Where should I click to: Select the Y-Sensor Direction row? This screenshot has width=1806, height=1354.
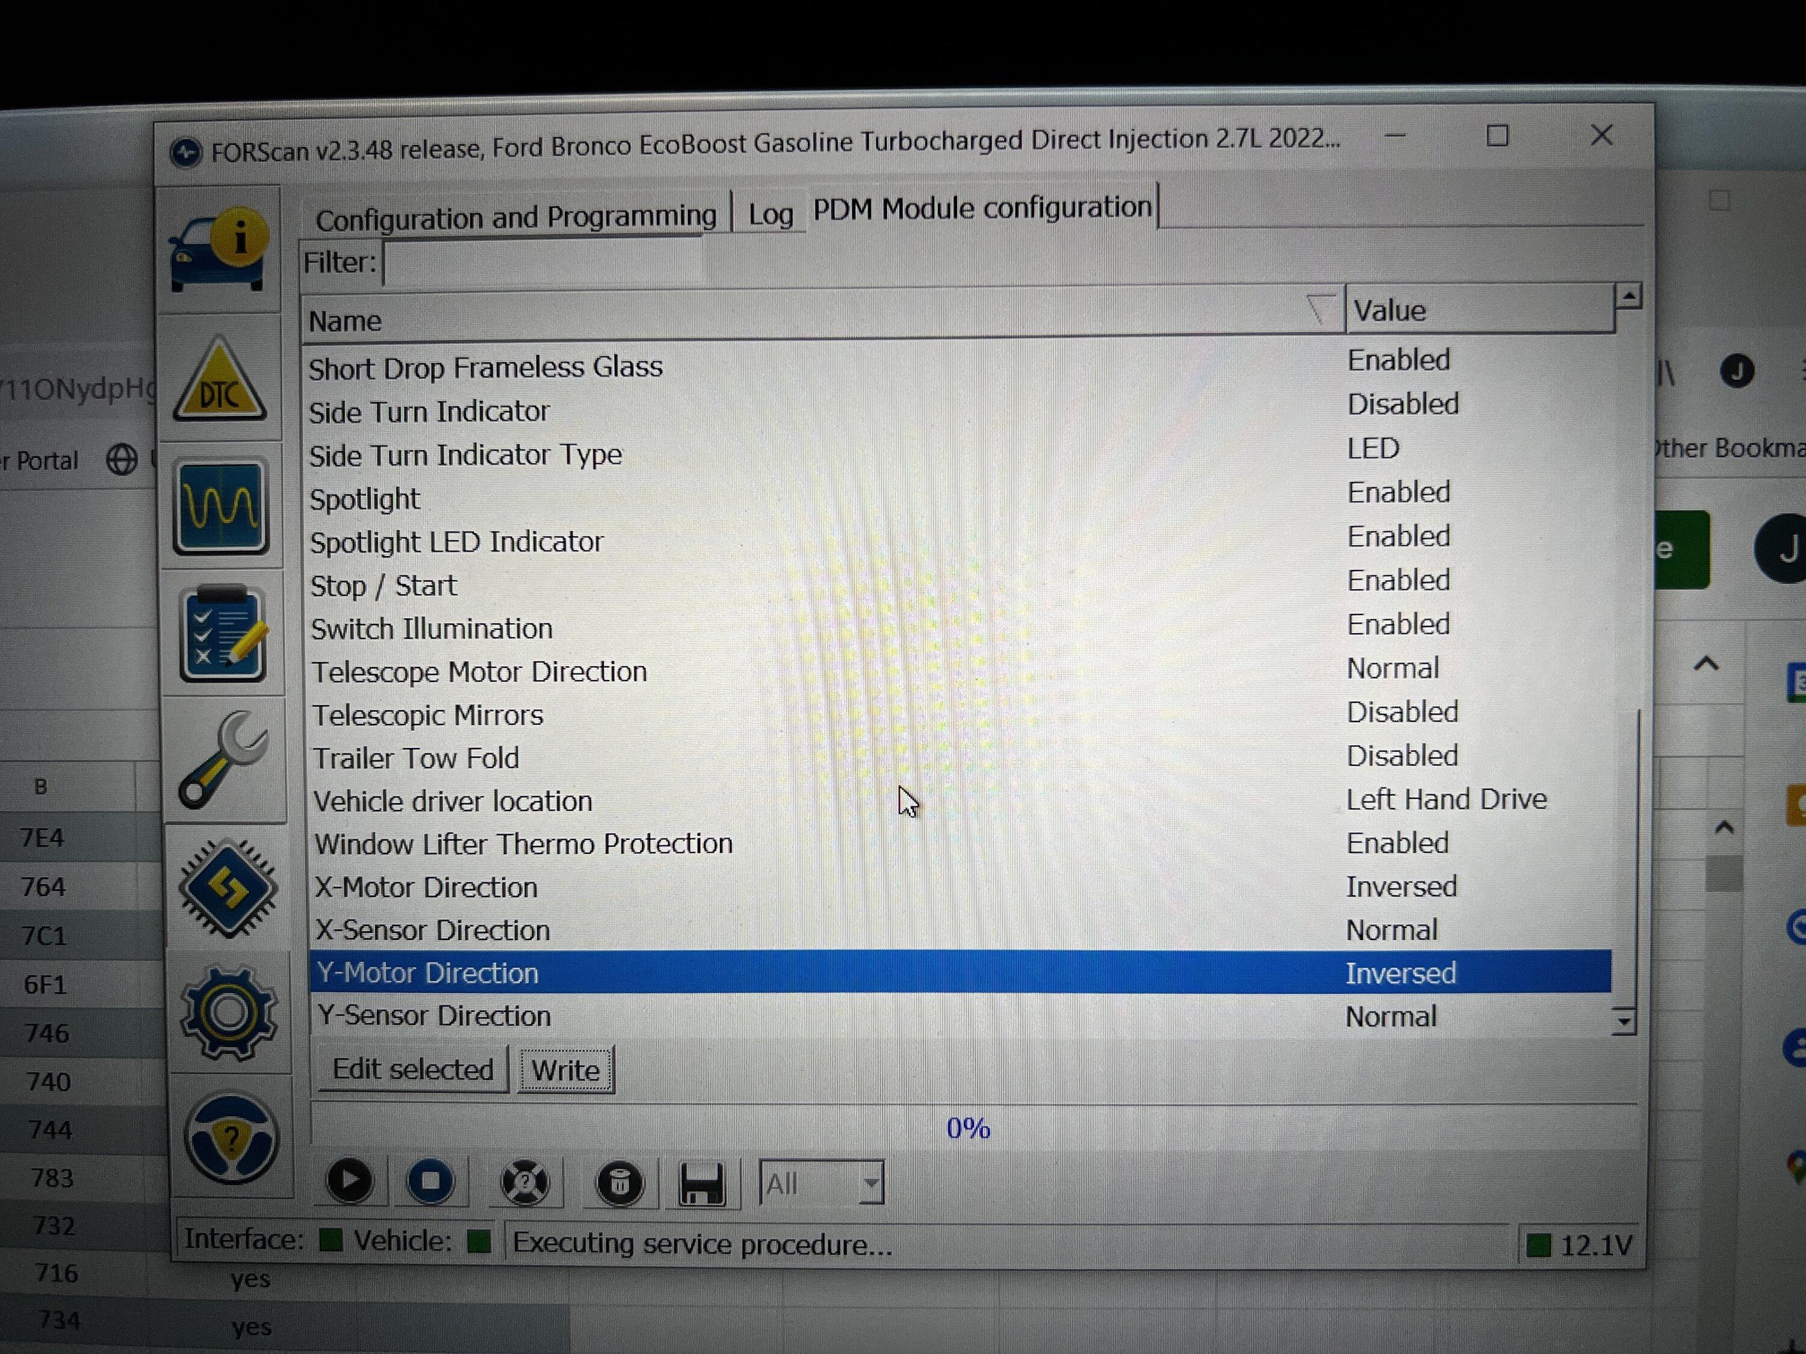[960, 1016]
